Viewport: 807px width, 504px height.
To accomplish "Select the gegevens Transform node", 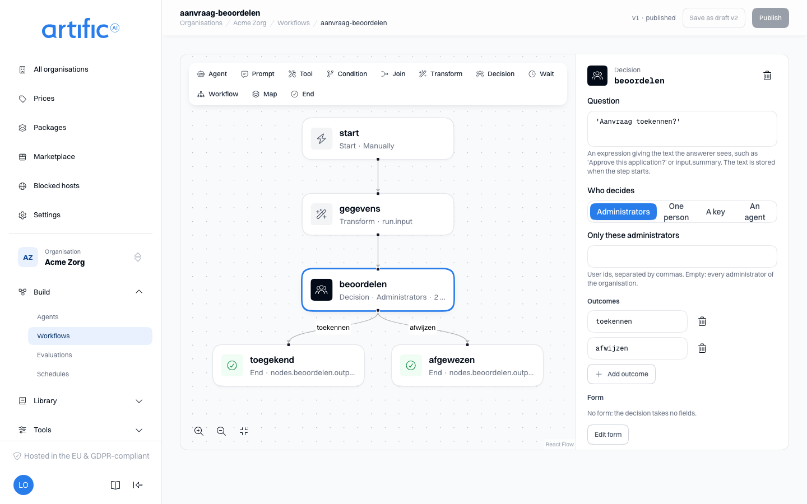I will pyautogui.click(x=378, y=214).
